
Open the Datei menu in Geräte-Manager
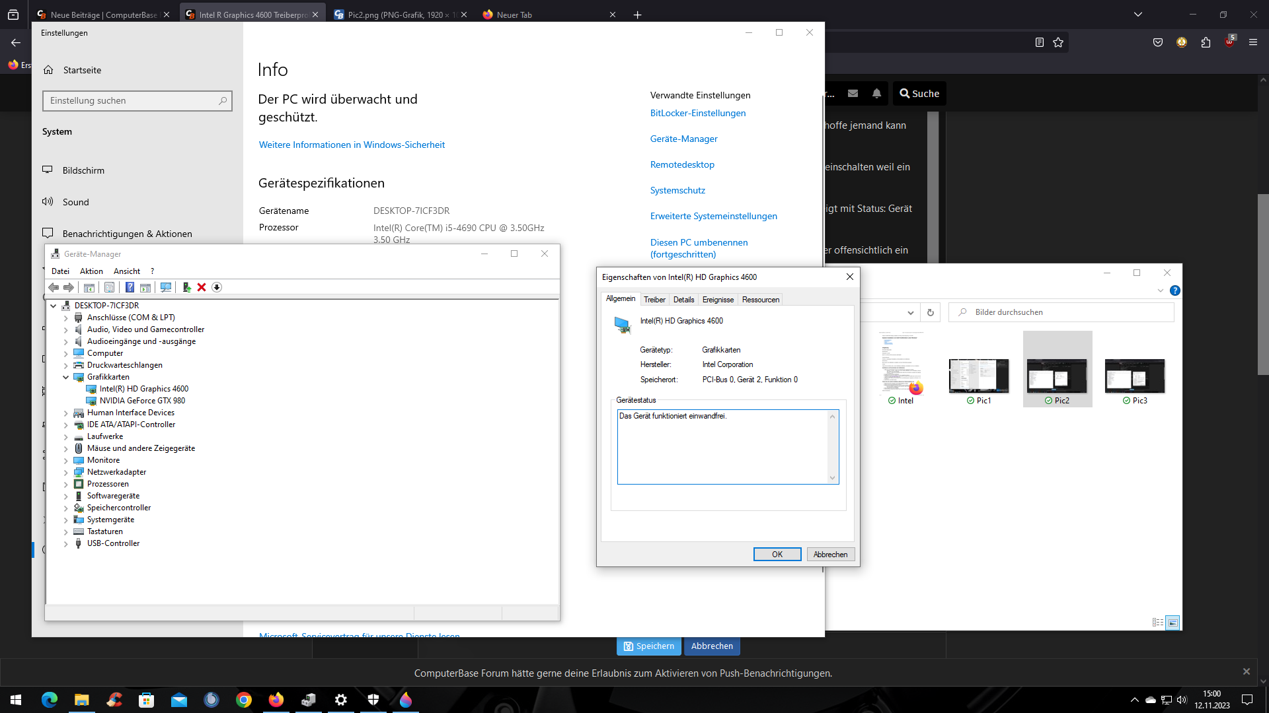(60, 271)
